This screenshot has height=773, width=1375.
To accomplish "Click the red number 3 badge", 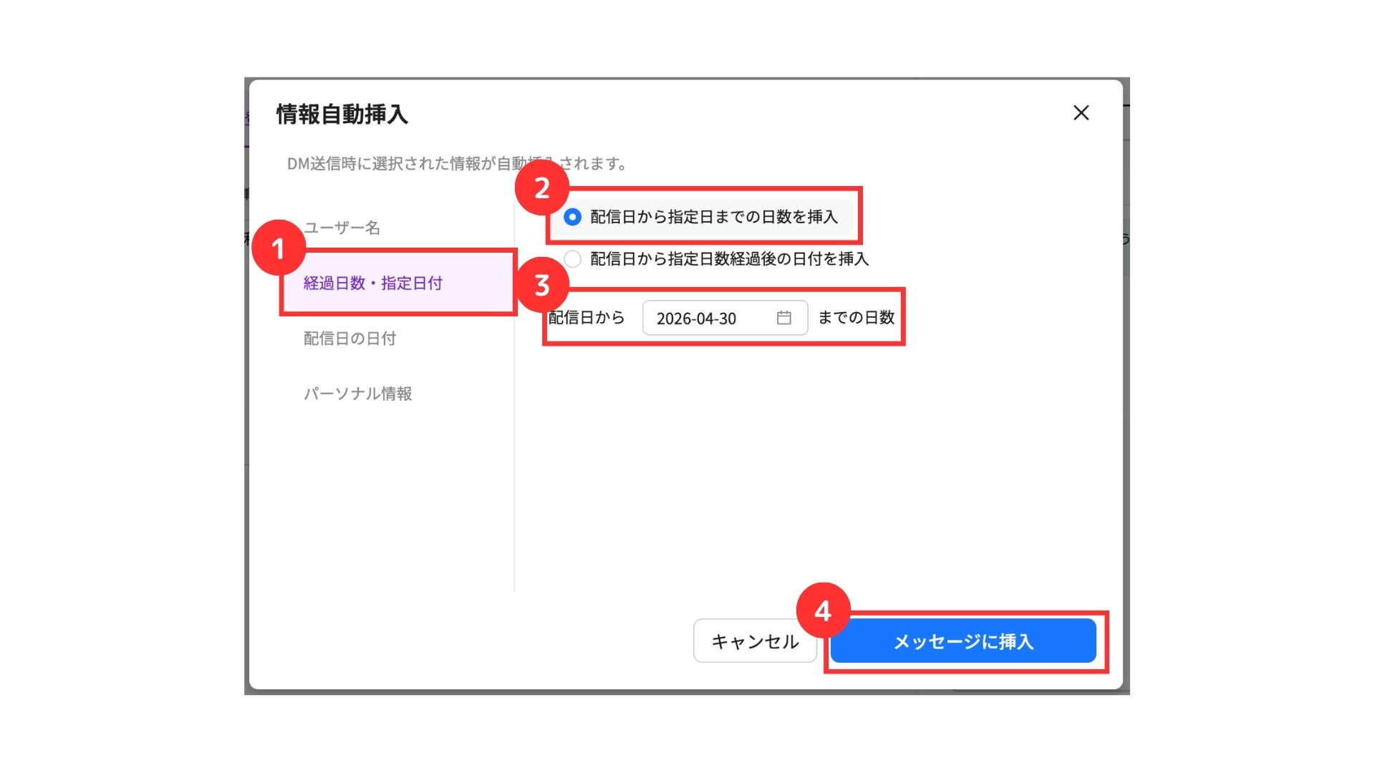I will (542, 285).
